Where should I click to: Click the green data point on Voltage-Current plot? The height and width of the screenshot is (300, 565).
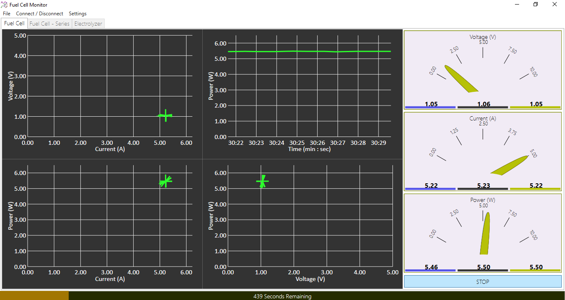click(x=165, y=116)
